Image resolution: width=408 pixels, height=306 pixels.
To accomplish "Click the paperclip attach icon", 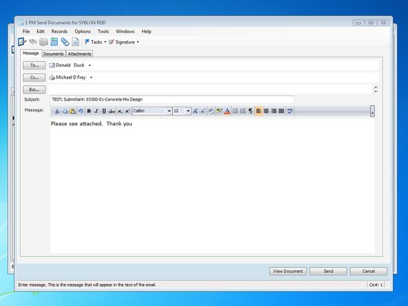I will (65, 41).
